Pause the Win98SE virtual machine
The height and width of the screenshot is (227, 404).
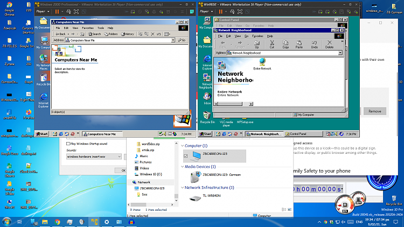pos(220,12)
